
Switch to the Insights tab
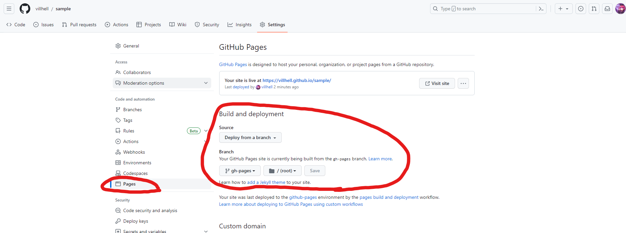[x=239, y=25]
